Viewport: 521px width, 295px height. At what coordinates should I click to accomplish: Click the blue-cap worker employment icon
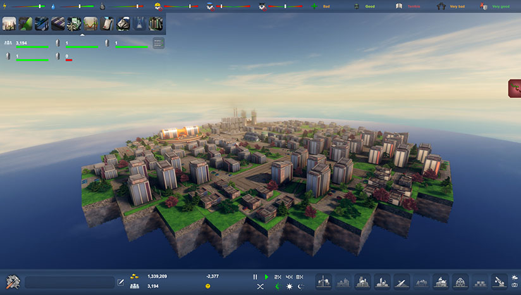pos(211,6)
